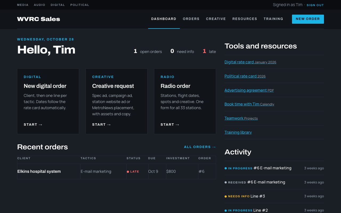Open the Advertising agreement PDF
341x213 pixels.
pos(249,90)
